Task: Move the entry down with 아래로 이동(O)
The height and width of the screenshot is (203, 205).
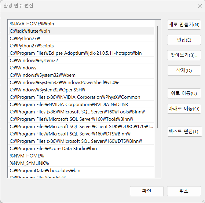Action: [x=184, y=109]
